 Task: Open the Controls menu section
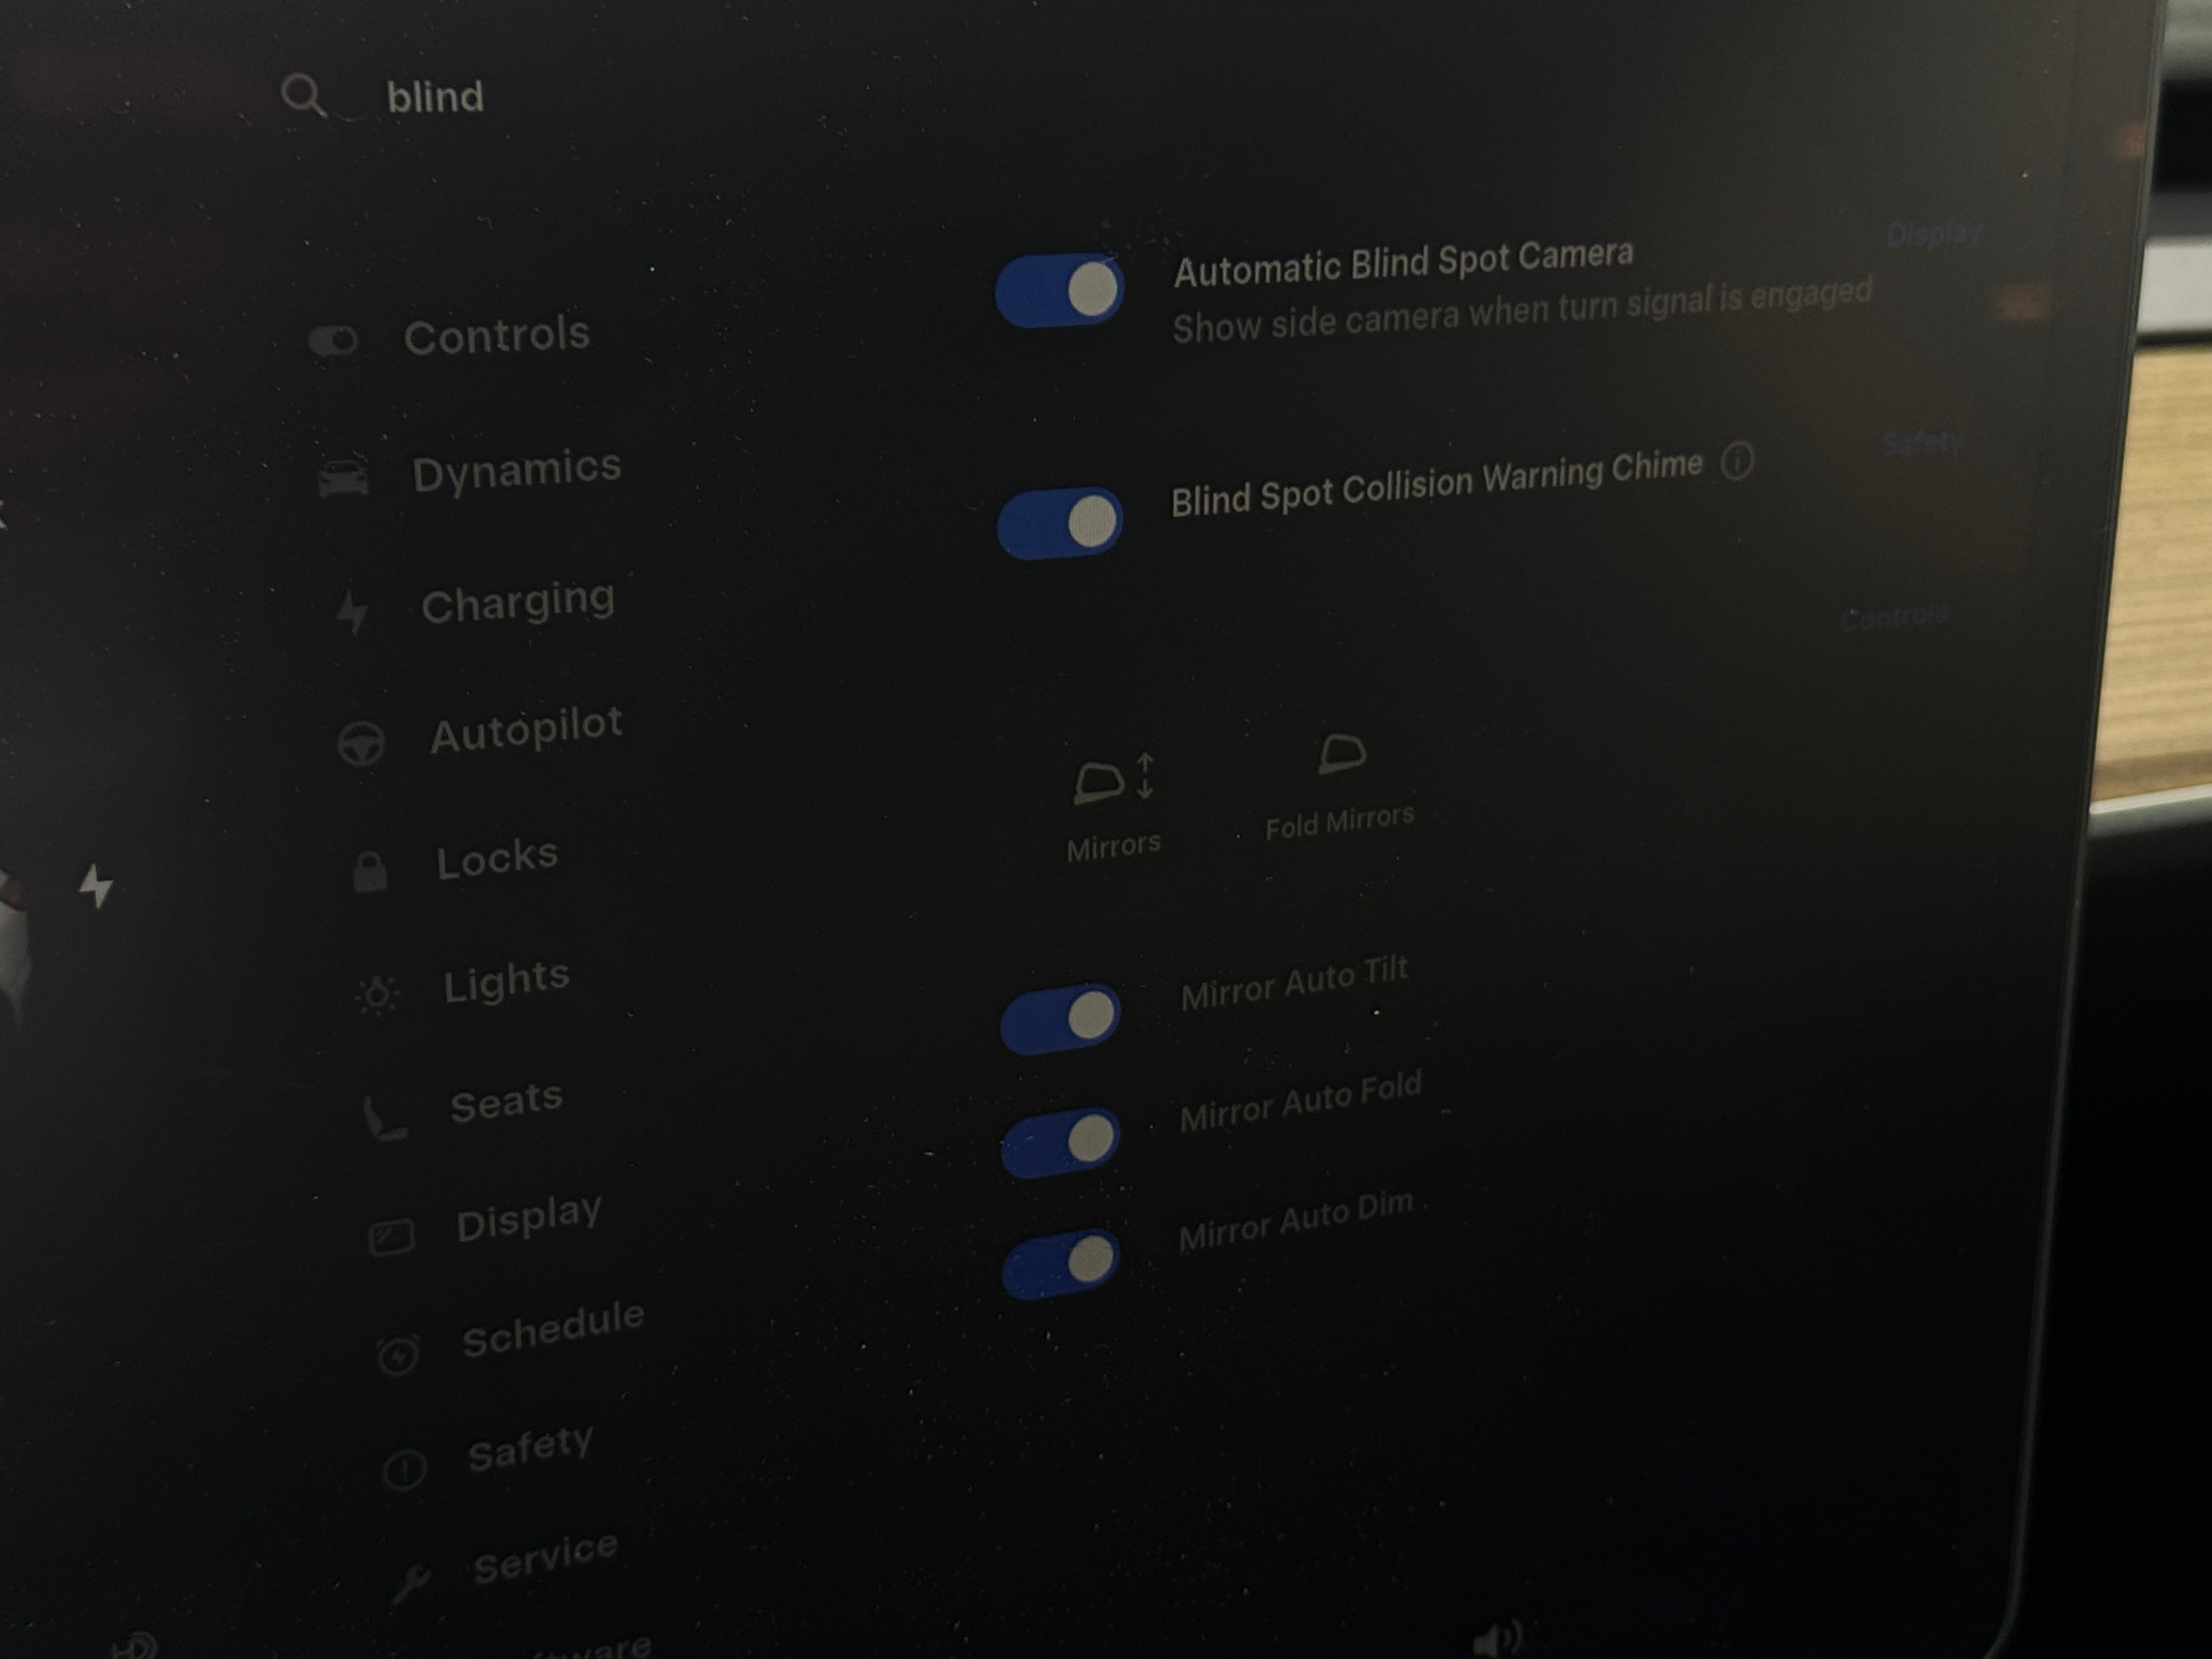[497, 335]
